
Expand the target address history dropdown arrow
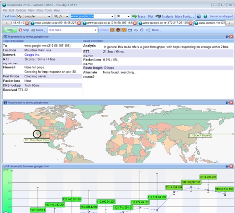(x=112, y=16)
